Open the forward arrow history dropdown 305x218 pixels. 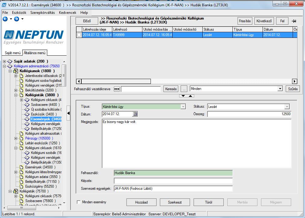[x=22, y=19]
